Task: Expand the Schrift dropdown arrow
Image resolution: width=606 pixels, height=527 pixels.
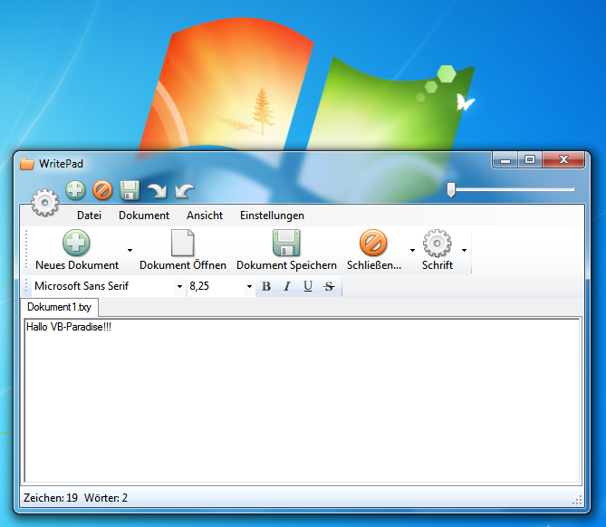Action: click(464, 250)
